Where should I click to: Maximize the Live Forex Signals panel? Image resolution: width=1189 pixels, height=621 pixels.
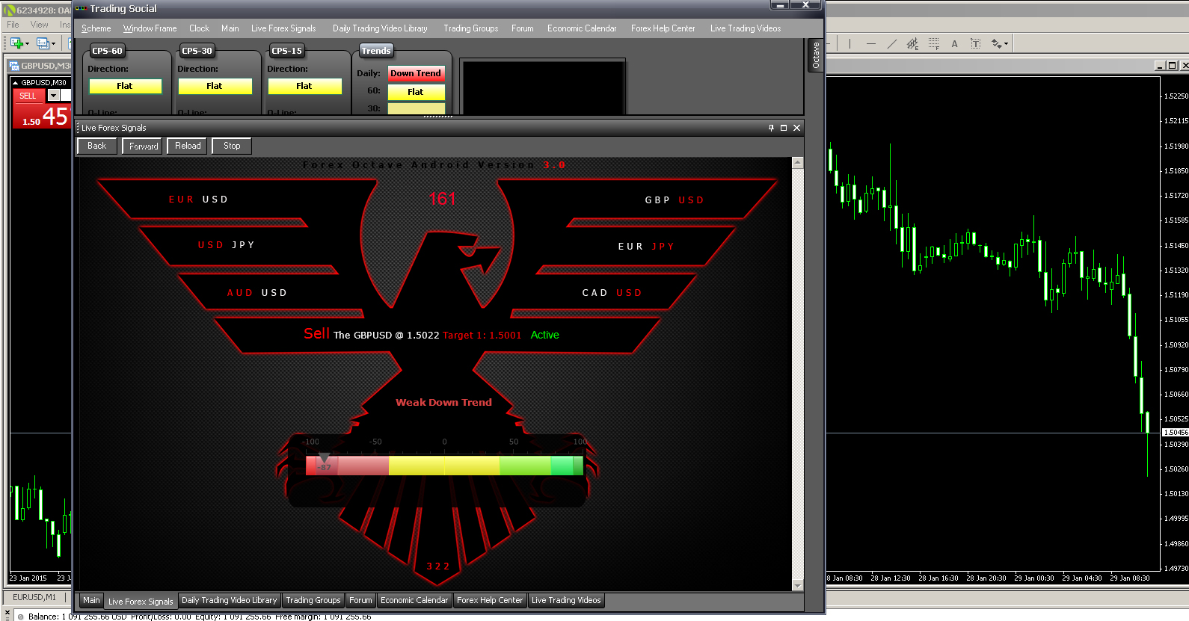(784, 128)
